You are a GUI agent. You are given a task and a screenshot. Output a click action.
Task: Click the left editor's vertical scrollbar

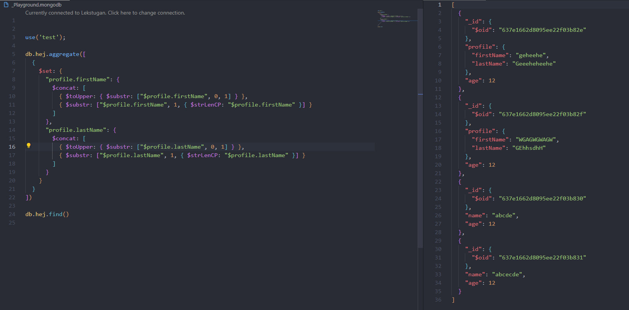click(420, 115)
